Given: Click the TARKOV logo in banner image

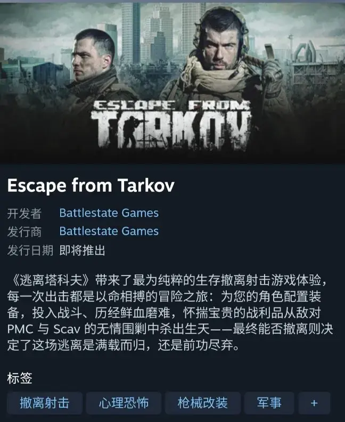Looking at the screenshot, I should coord(171,125).
